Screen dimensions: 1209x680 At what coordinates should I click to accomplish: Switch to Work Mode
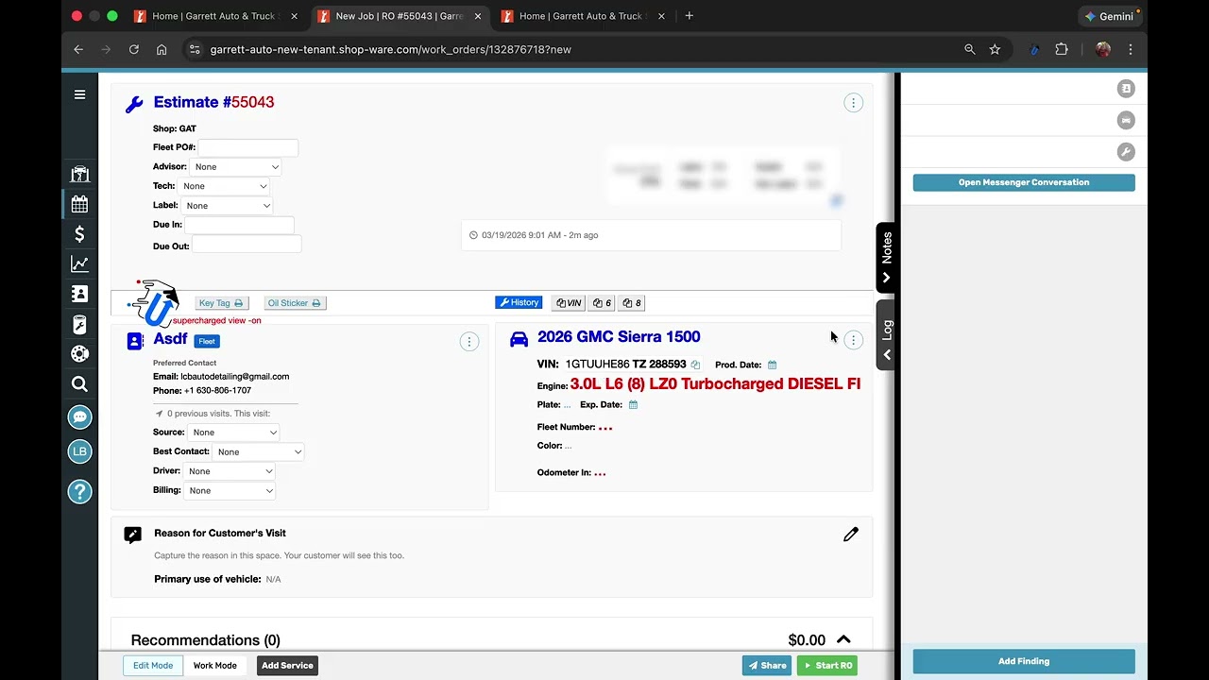[x=215, y=666]
